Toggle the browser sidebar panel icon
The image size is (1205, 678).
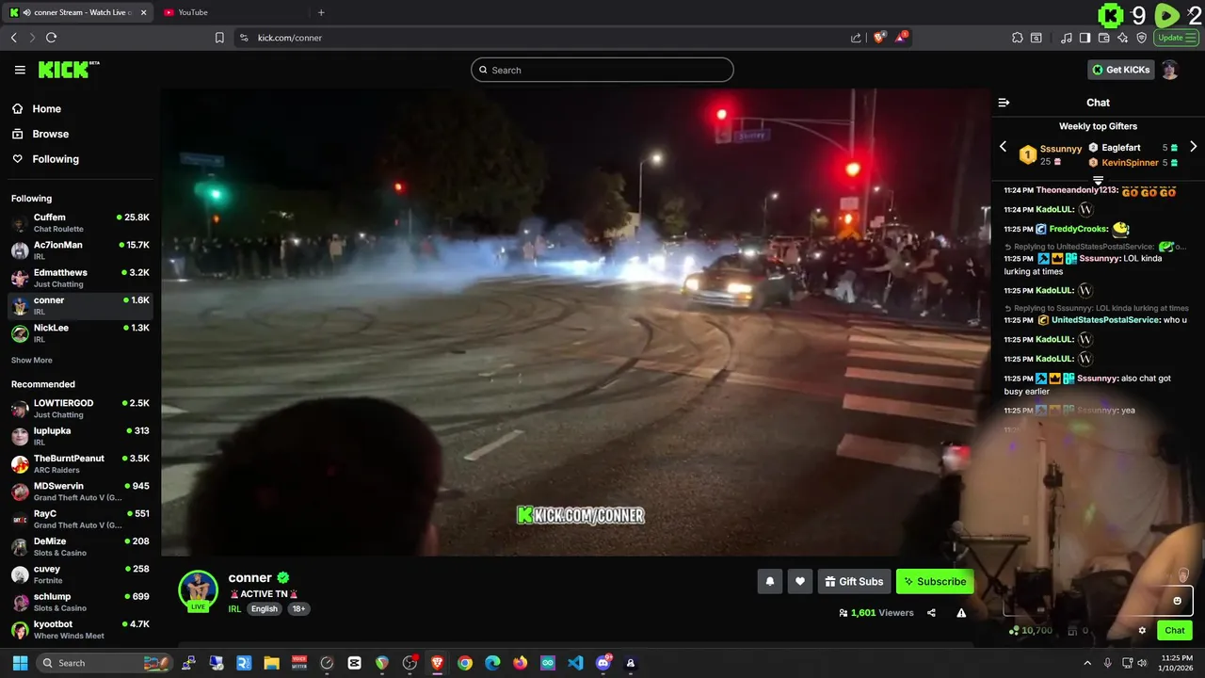pos(1084,38)
